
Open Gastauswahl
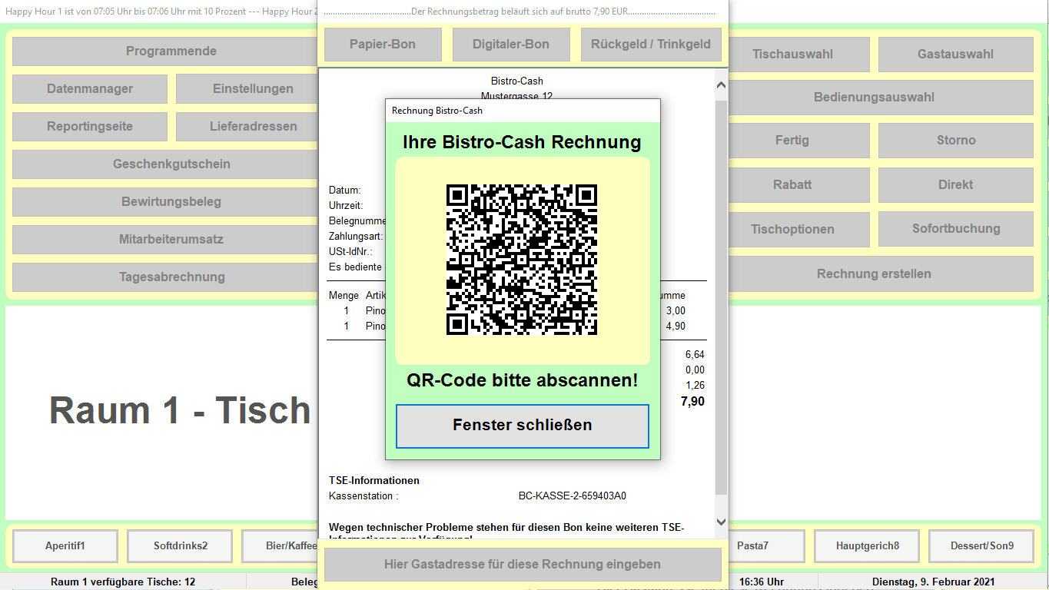955,55
